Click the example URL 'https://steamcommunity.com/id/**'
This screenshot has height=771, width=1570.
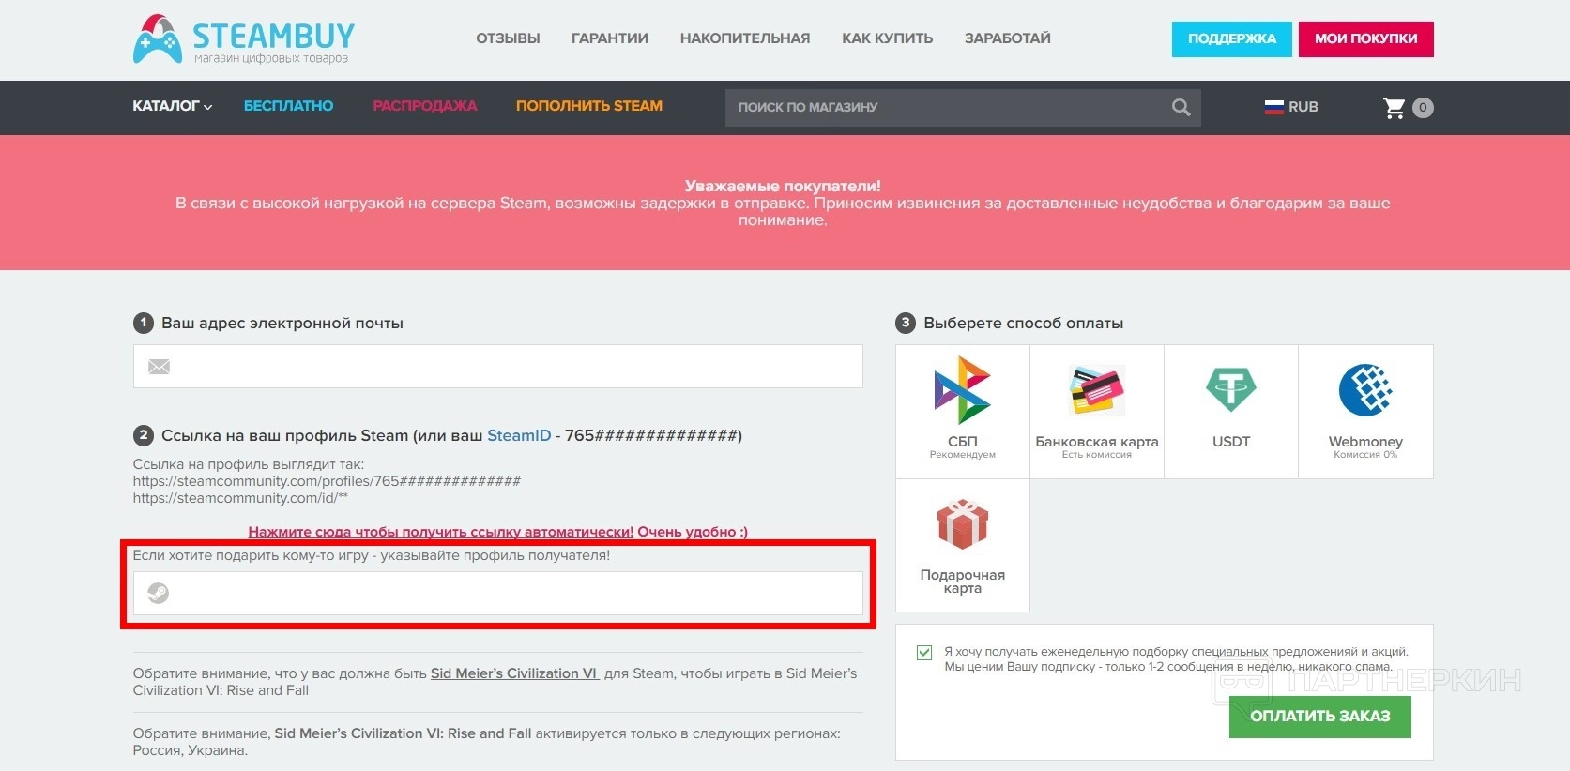tap(240, 498)
